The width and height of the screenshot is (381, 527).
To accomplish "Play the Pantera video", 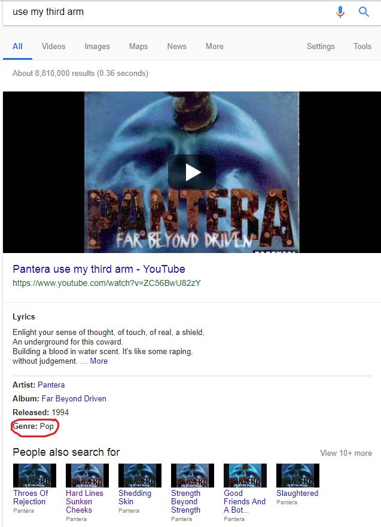I will click(x=191, y=172).
